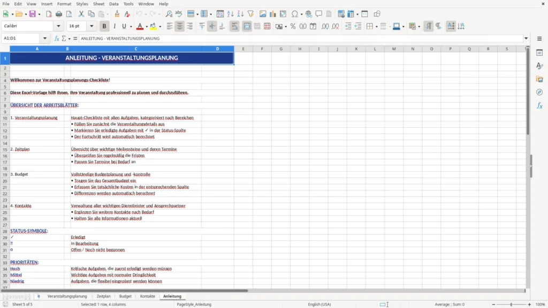
Task: Activate Clone Formatting paintbrush
Action: [117, 14]
